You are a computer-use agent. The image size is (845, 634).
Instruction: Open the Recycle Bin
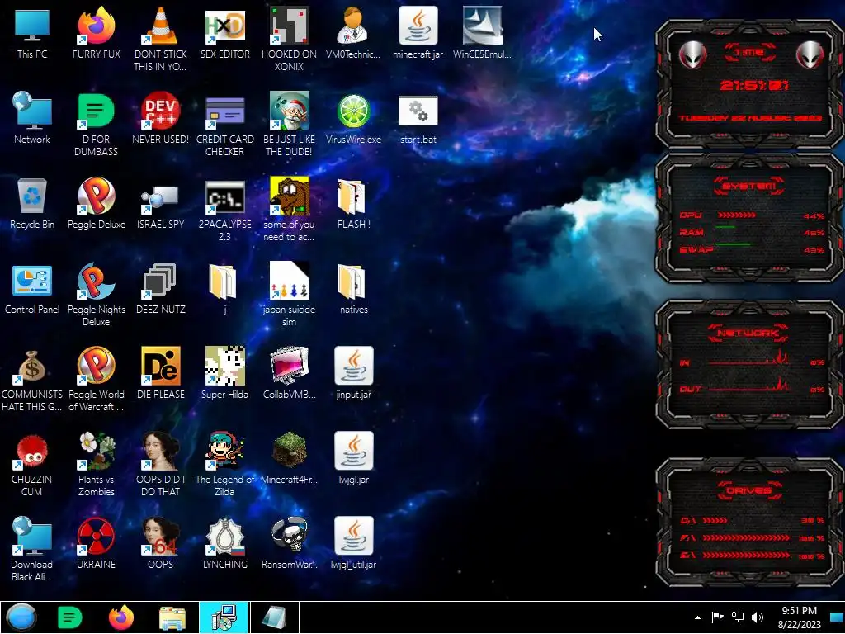(32, 203)
